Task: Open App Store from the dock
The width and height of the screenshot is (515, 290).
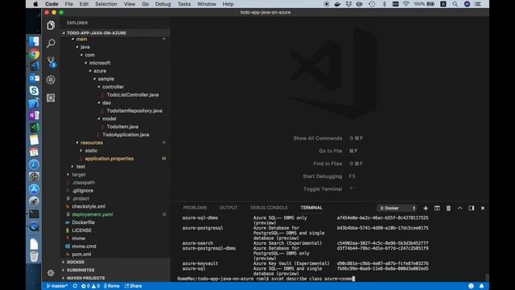Action: coord(34,189)
